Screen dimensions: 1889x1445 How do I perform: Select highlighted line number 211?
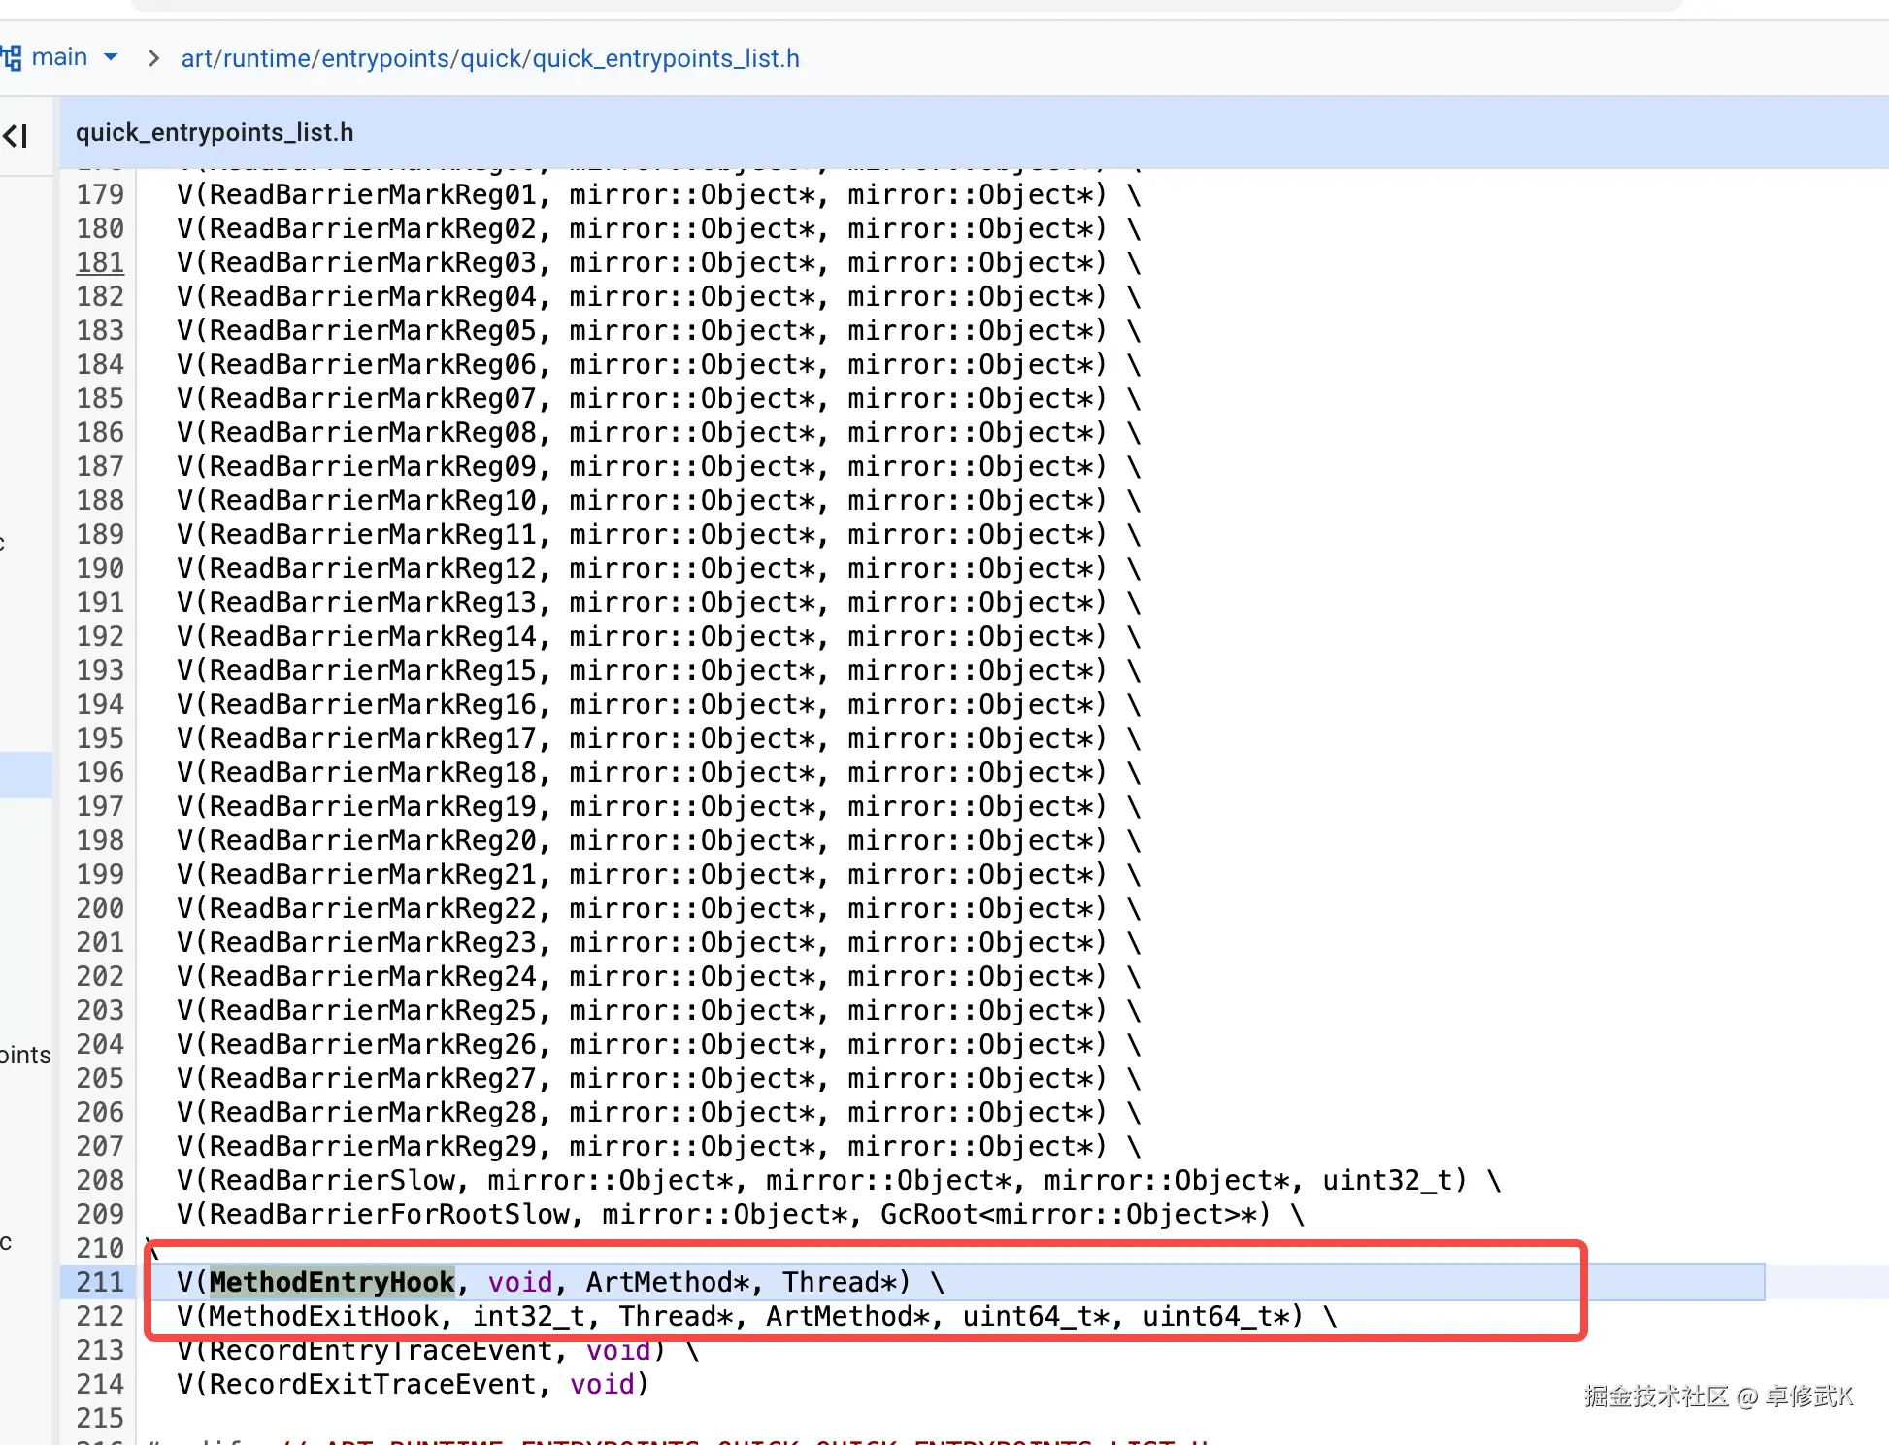pyautogui.click(x=100, y=1282)
